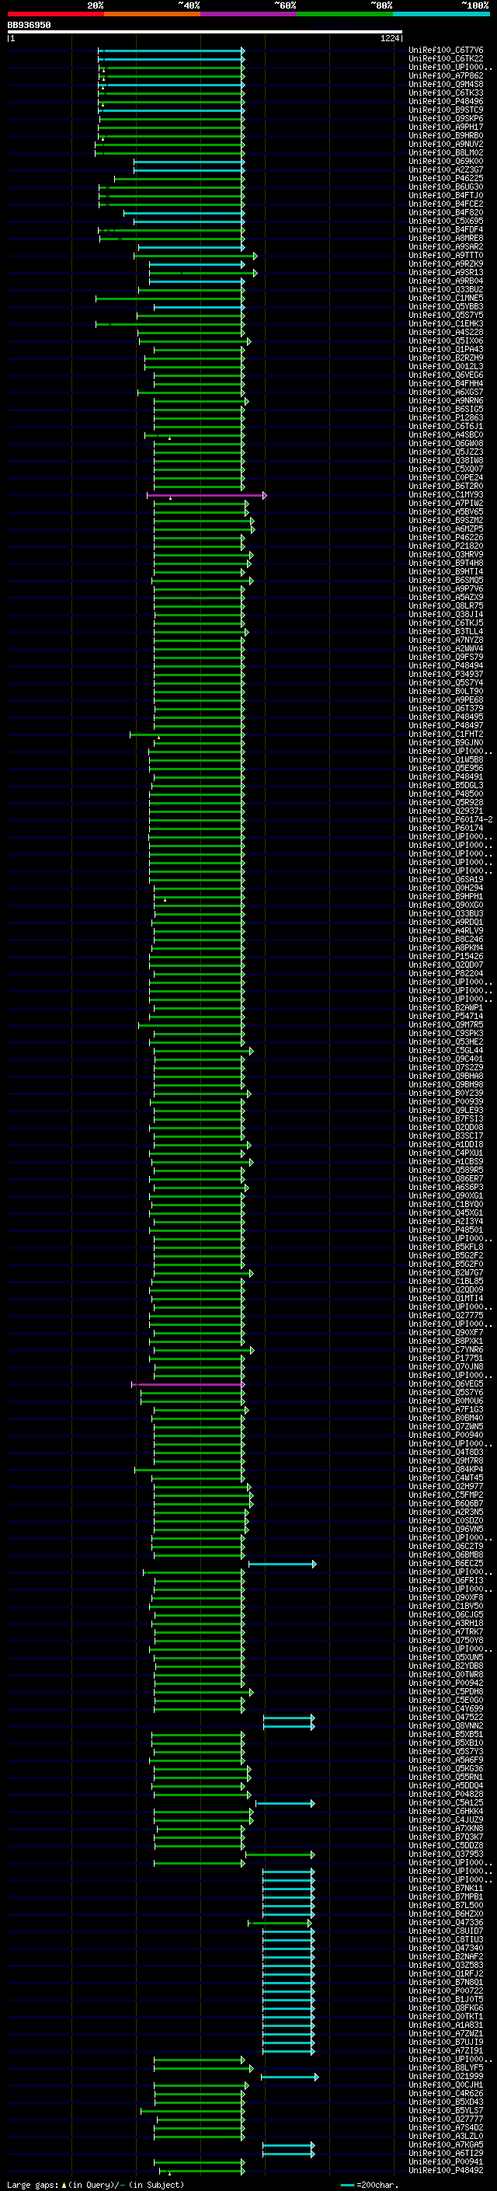
Task: Select hit label UniRef100_Q9M4S8
Action: tap(446, 84)
